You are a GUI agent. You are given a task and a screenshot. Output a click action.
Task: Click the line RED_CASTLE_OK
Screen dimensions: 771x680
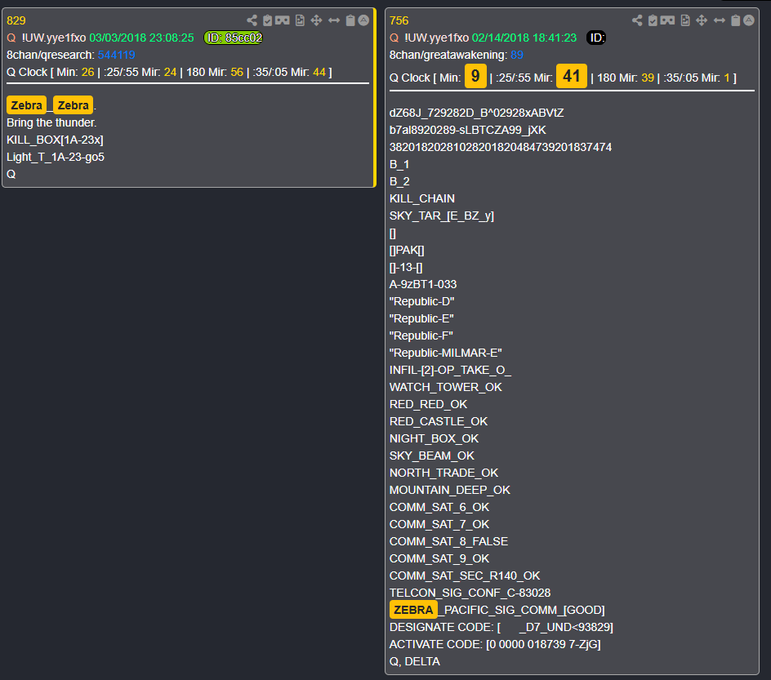(439, 421)
